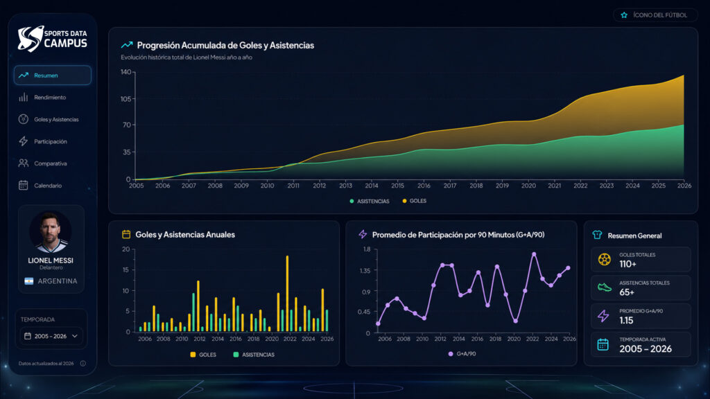
Task: Toggle the GOLES legend in the area chart
Action: pyautogui.click(x=415, y=201)
